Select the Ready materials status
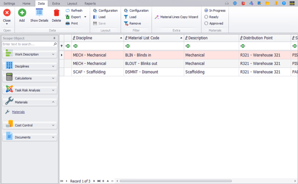This screenshot has height=184, width=298. (206, 17)
